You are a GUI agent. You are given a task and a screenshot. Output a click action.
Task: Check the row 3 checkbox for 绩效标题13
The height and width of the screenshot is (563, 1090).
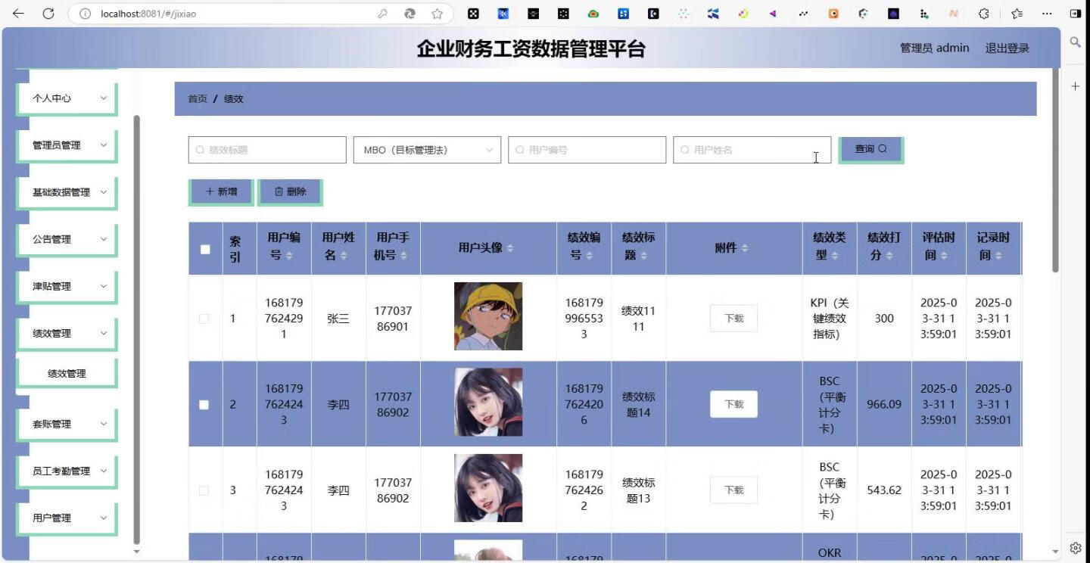(204, 490)
